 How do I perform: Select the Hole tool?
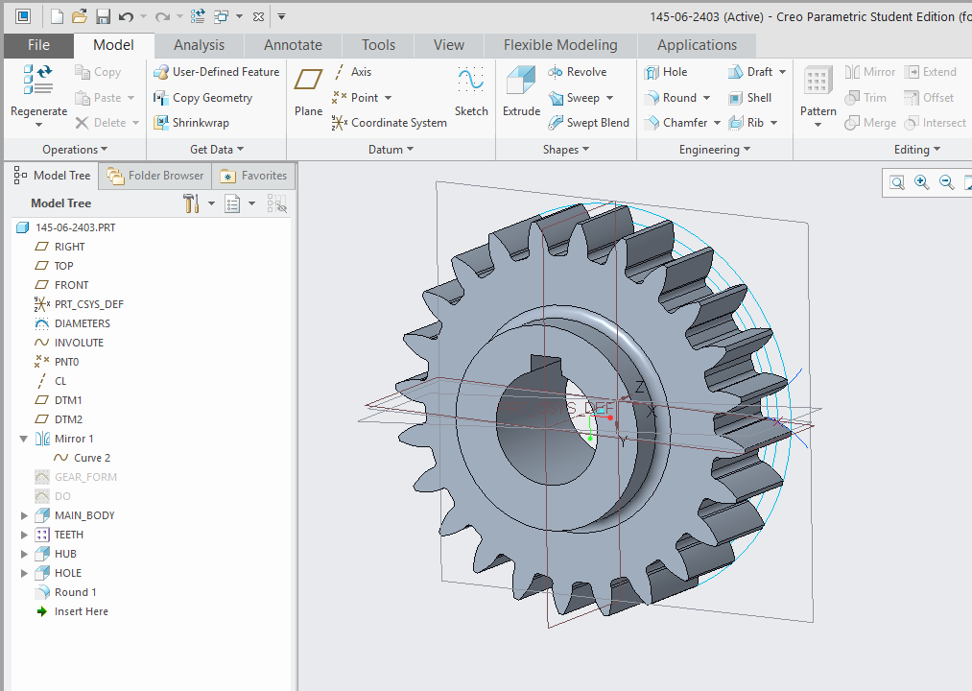[676, 71]
